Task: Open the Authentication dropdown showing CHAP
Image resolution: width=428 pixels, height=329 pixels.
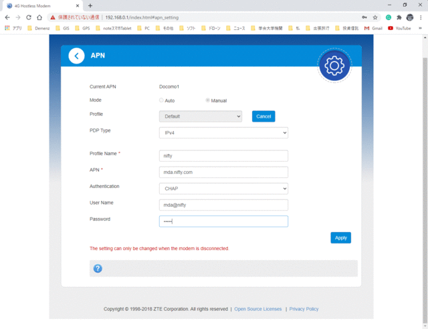Action: pyautogui.click(x=223, y=189)
